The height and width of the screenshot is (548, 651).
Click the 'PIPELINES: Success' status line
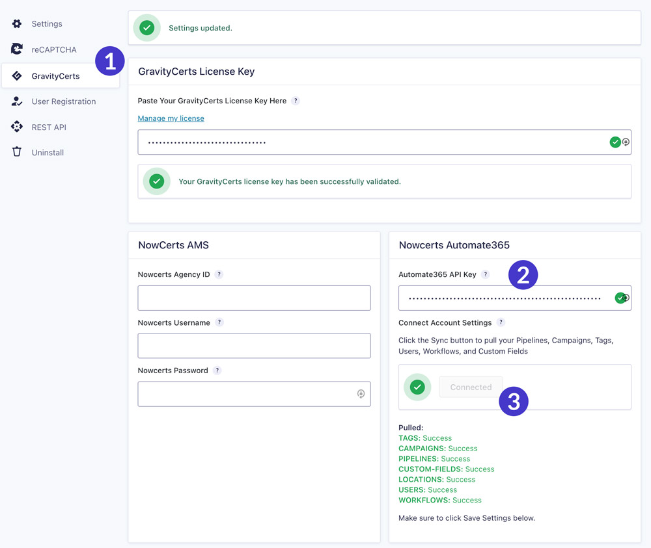[434, 458]
